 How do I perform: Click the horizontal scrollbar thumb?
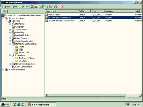coord(87,95)
